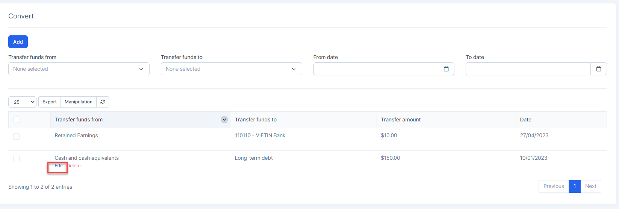Expand the Transfer funds from filter dropdown
Image resolution: width=619 pixels, height=209 pixels.
(x=79, y=69)
